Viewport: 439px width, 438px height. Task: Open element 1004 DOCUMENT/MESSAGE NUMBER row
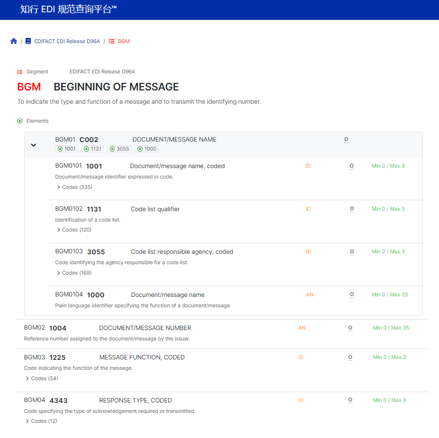223,334
